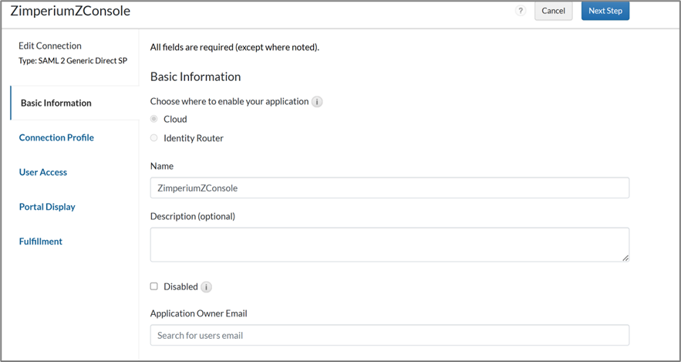Image resolution: width=681 pixels, height=362 pixels.
Task: Click the Basic Information section heading
Action: 195,76
